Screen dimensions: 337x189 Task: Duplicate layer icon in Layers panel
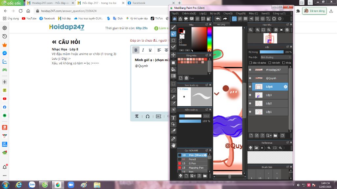(x=282, y=136)
